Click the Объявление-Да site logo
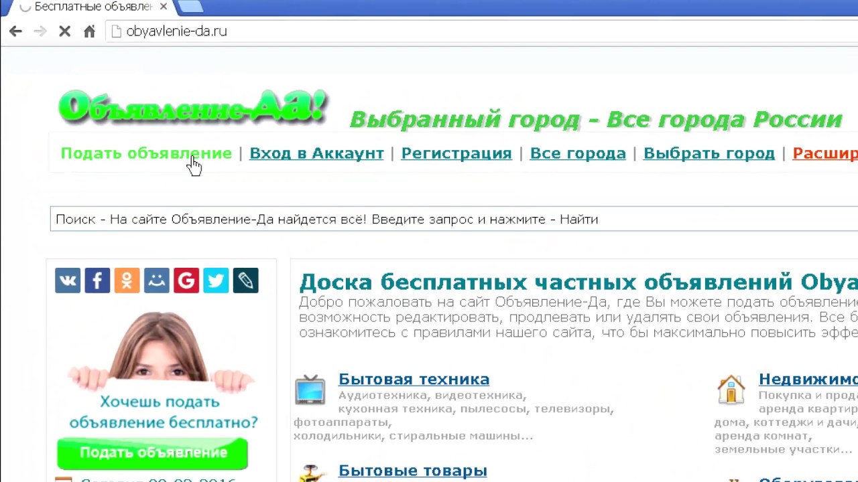 tap(193, 107)
